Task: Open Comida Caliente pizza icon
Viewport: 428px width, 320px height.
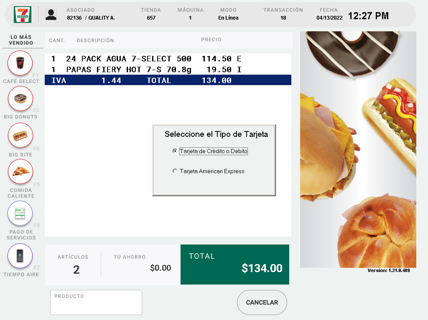Action: [x=20, y=171]
